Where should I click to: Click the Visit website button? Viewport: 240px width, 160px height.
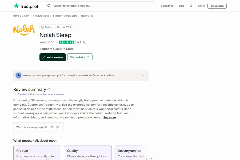[x=80, y=57]
